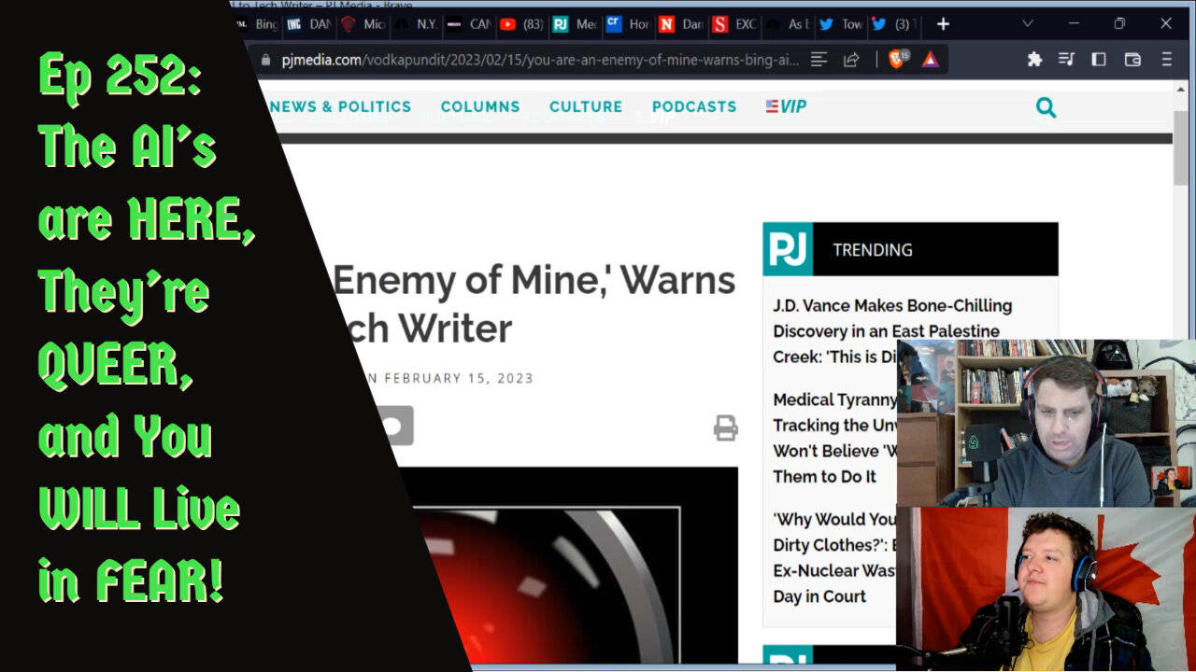This screenshot has height=672, width=1196.
Task: Open J.D. Vance Bone-Chilling Discovery trending link
Action: click(892, 330)
